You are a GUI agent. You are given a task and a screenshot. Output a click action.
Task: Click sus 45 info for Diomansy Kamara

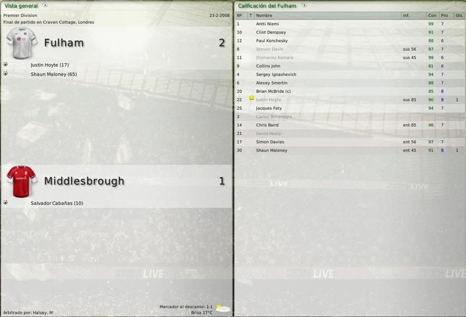point(409,58)
